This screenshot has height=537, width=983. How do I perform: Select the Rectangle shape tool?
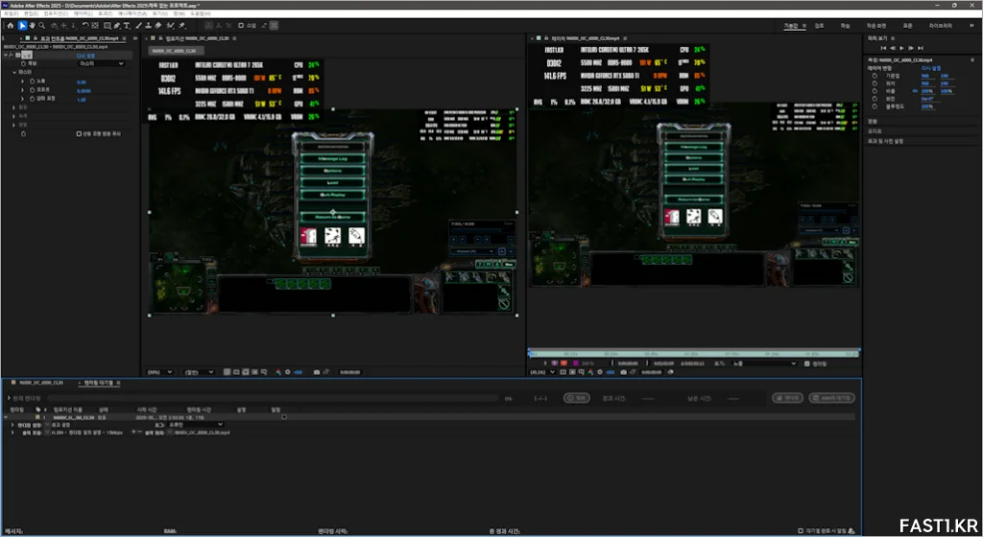[108, 26]
